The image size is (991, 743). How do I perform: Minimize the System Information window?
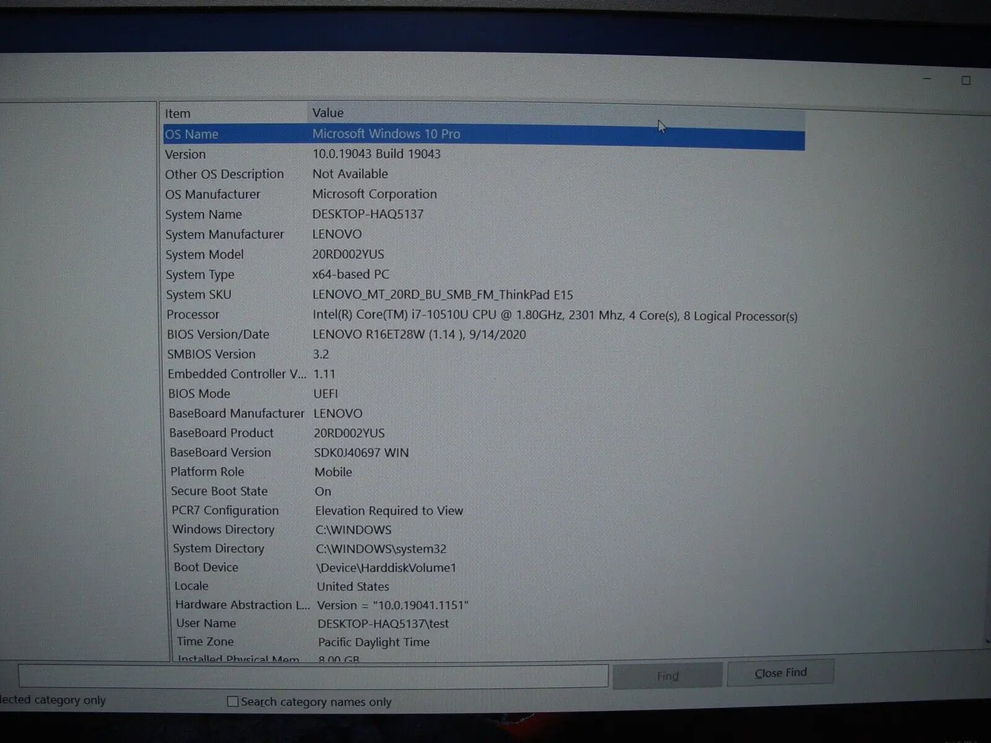coord(927,79)
